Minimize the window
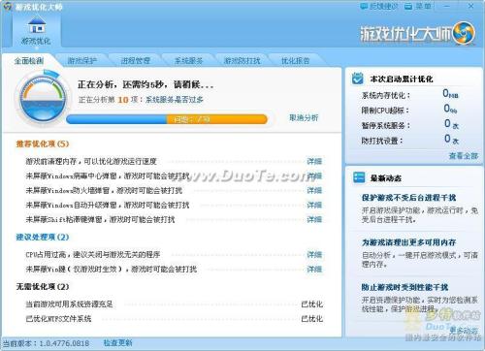This screenshot has height=351, width=485. pyautogui.click(x=447, y=6)
